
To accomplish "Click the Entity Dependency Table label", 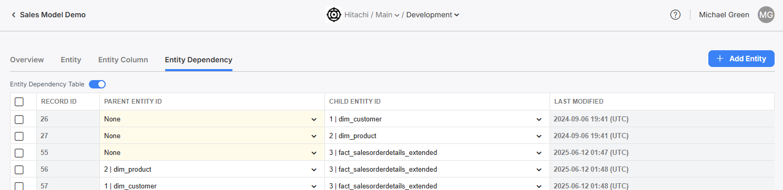I will [47, 84].
